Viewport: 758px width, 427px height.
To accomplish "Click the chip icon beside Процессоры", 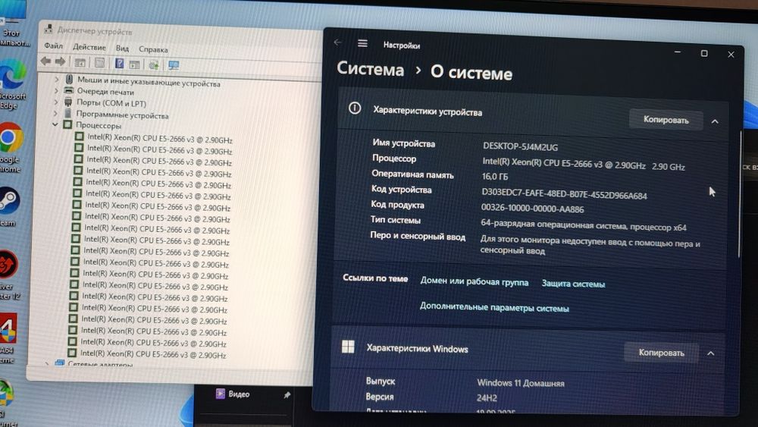I will click(67, 124).
